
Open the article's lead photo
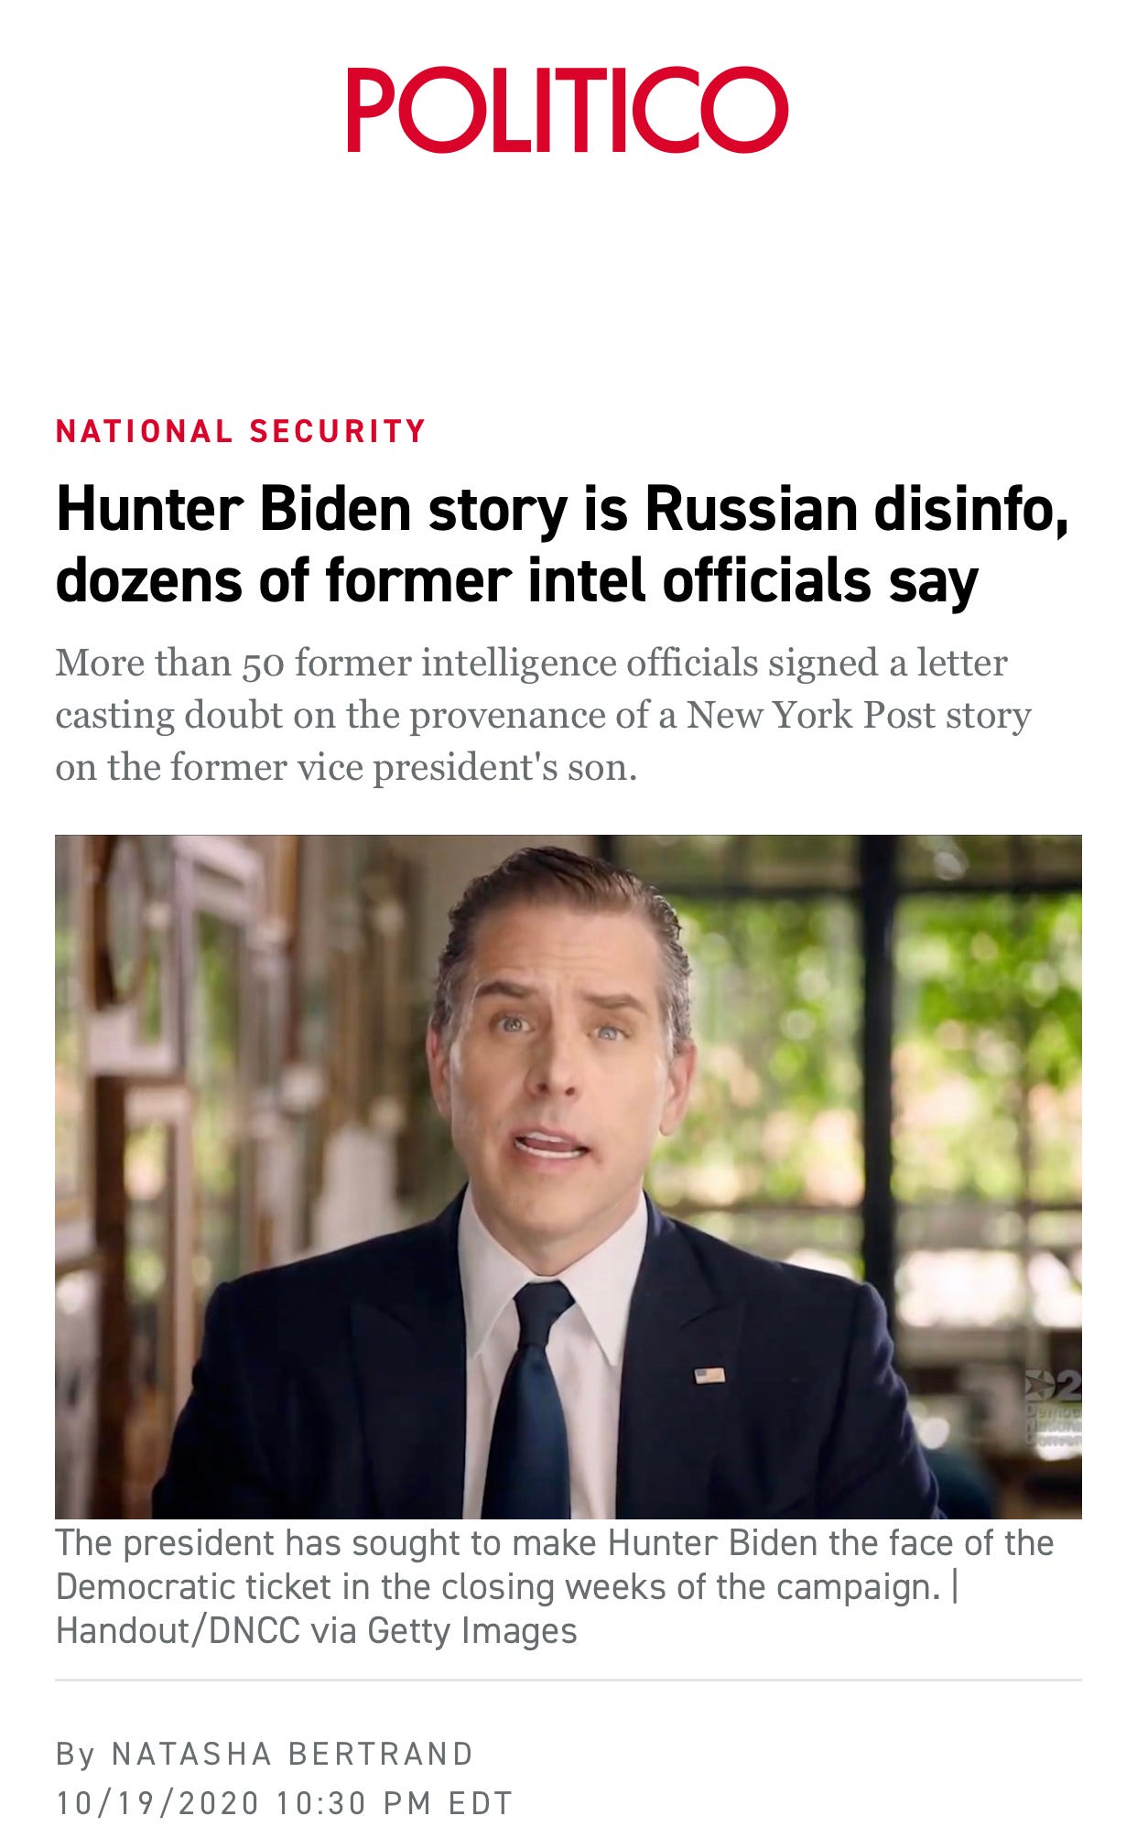568,1177
